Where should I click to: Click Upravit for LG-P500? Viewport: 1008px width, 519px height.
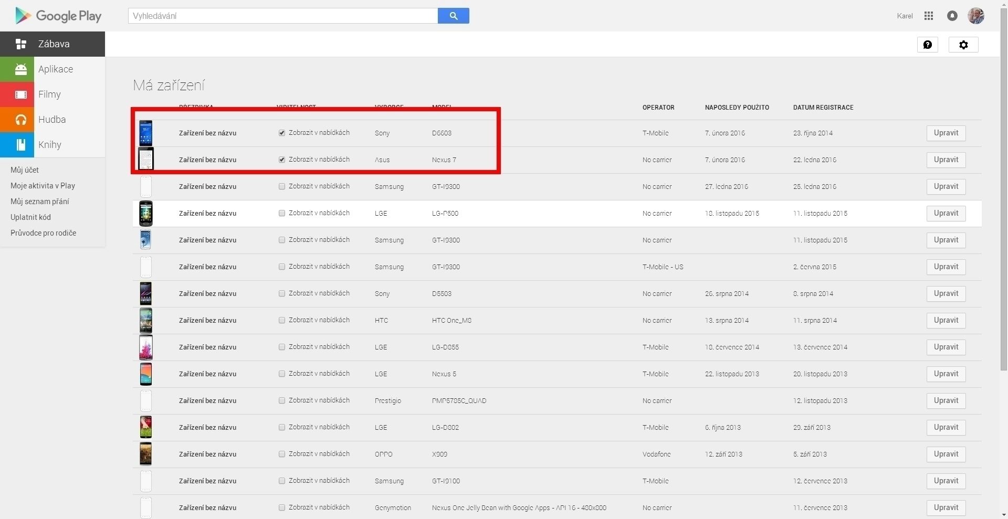[x=946, y=213]
